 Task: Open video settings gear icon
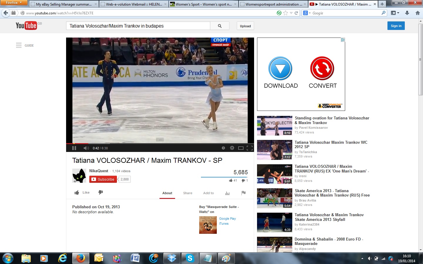(x=232, y=148)
